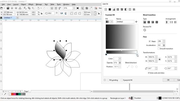Select the Round corner icon
Image resolution: width=180 pixels, height=101 pixels.
71,13
